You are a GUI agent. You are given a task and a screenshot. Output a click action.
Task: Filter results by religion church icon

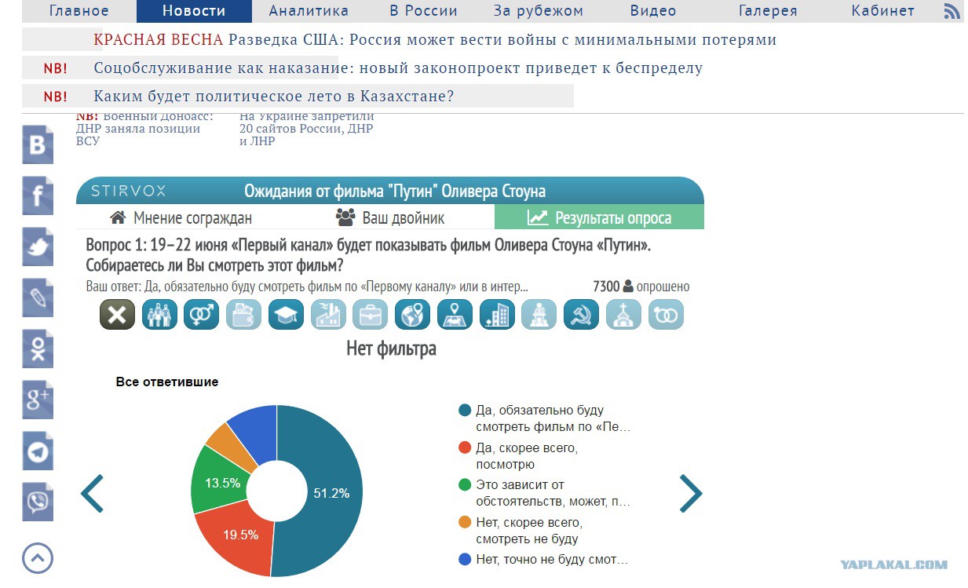[624, 315]
